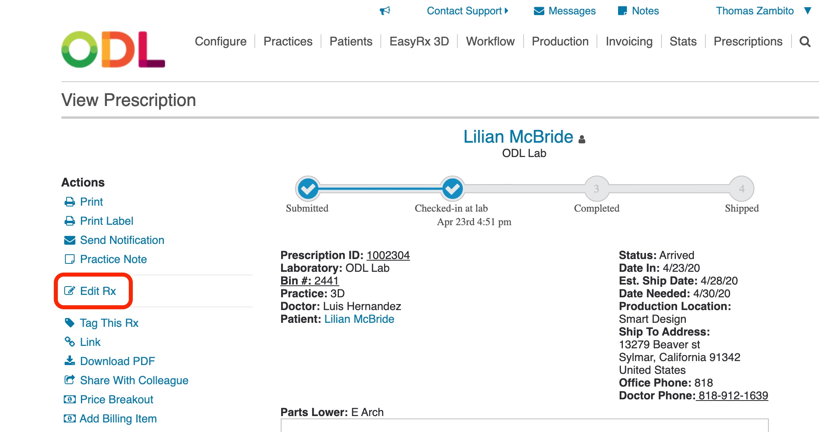Click the ODL logo

pyautogui.click(x=113, y=49)
